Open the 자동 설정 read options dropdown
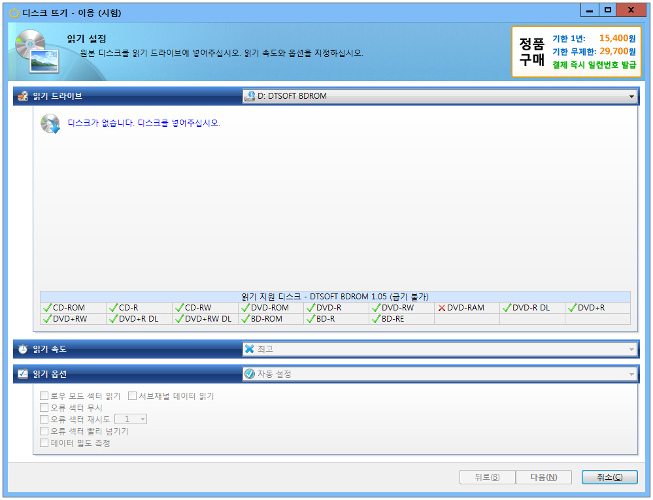 439,374
